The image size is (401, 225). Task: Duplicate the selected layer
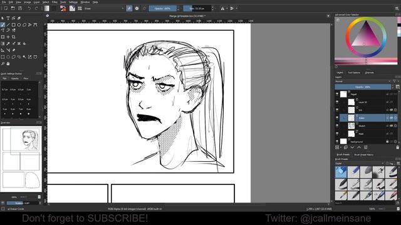345,147
